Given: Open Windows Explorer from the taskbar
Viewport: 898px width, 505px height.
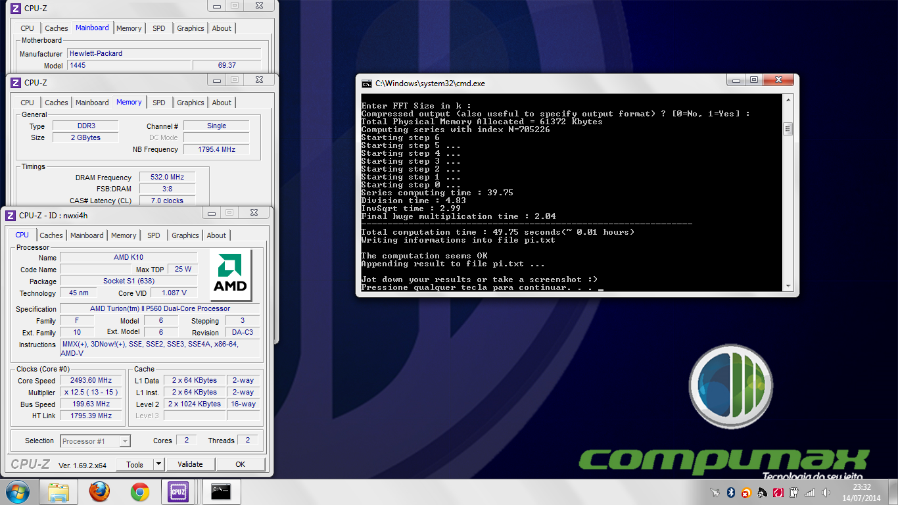Looking at the screenshot, I should point(59,491).
